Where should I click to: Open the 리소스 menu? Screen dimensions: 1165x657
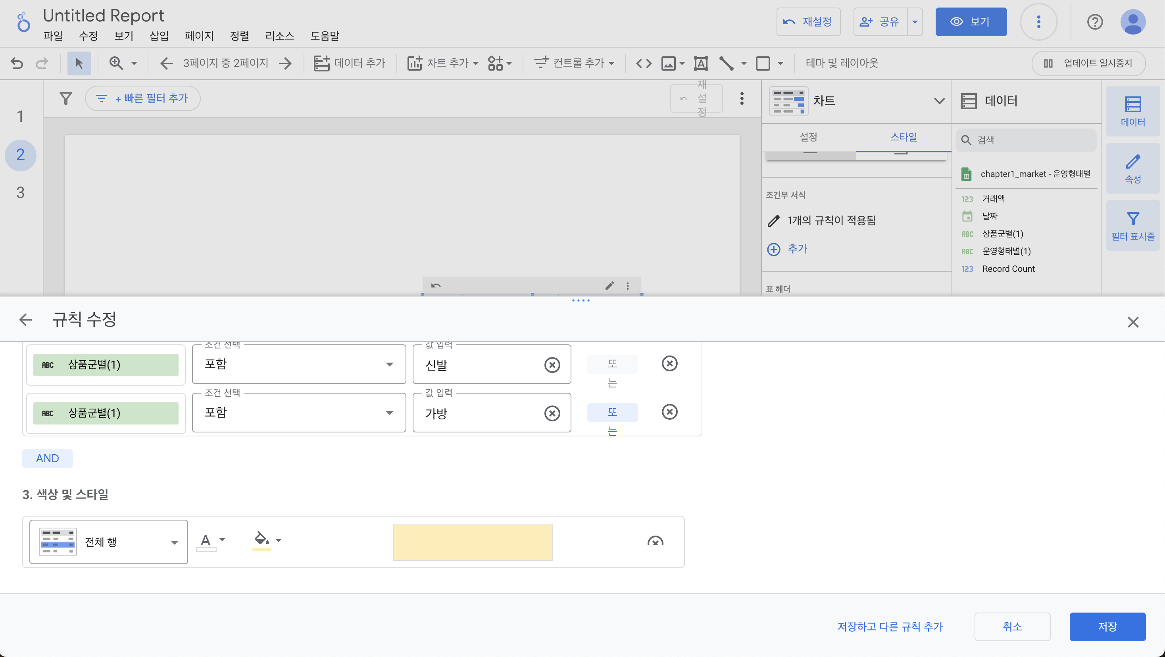point(279,36)
